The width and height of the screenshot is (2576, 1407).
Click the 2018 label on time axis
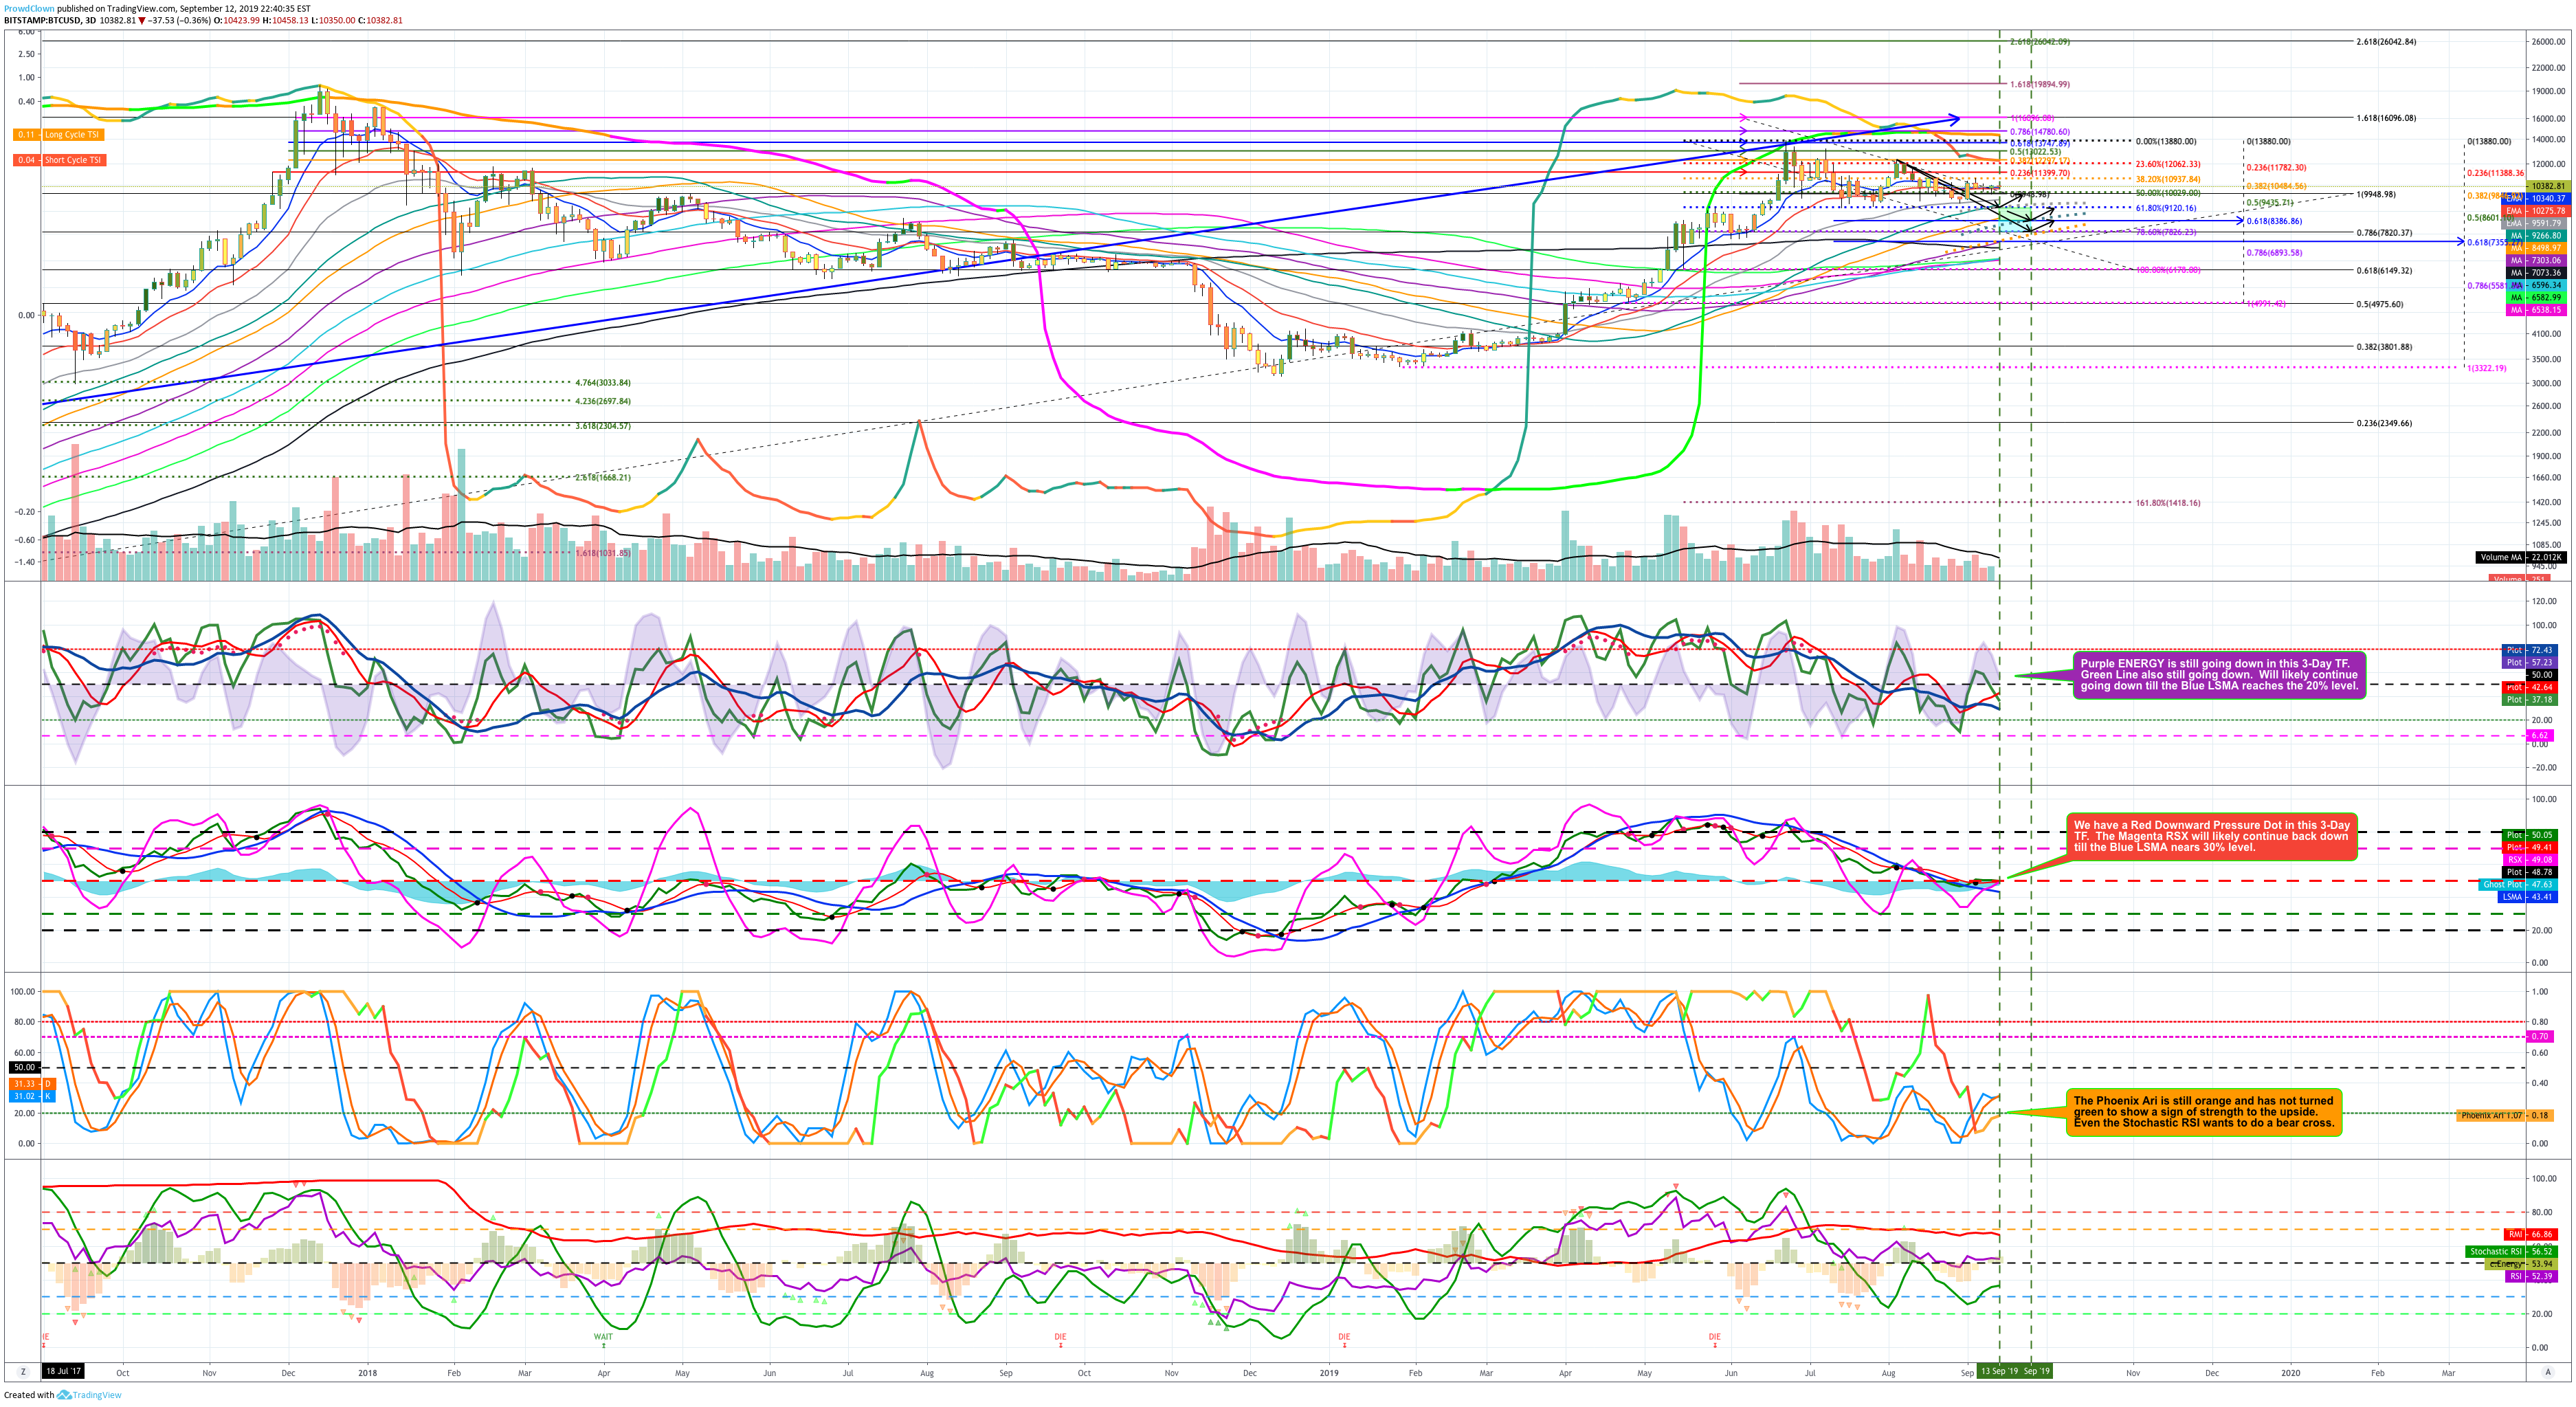point(367,1373)
